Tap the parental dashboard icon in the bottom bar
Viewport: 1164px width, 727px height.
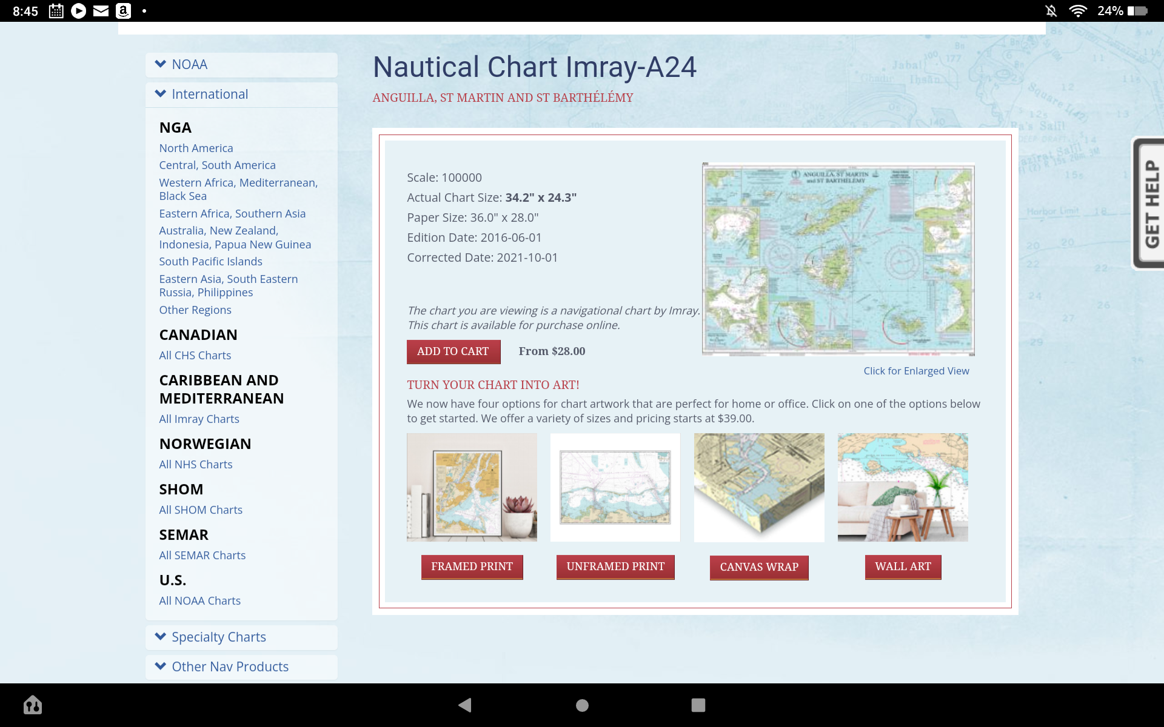(x=33, y=705)
